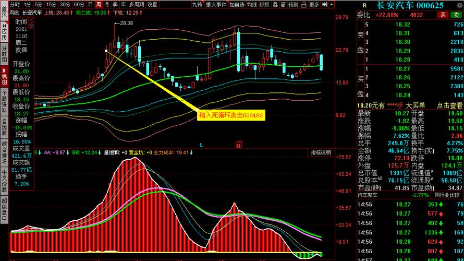Click the yellow 陷入死循环卖出600460 annotation label
Screen dimensions: 464x261
(x=231, y=115)
